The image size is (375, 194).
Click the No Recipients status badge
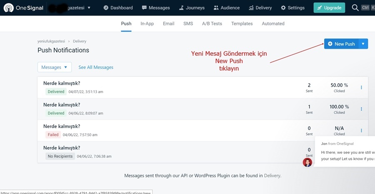[60, 156]
